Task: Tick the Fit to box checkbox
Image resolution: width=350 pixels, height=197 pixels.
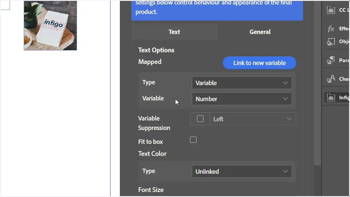Action: point(193,140)
